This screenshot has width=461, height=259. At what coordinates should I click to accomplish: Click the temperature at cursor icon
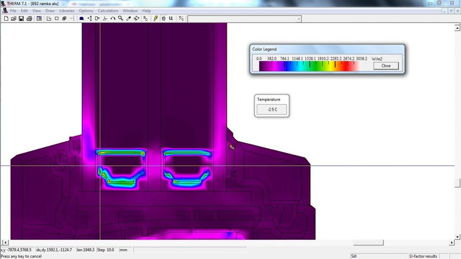[x=181, y=19]
